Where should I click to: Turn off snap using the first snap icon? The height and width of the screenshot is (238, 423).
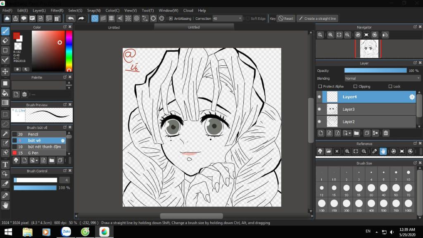click(95, 18)
